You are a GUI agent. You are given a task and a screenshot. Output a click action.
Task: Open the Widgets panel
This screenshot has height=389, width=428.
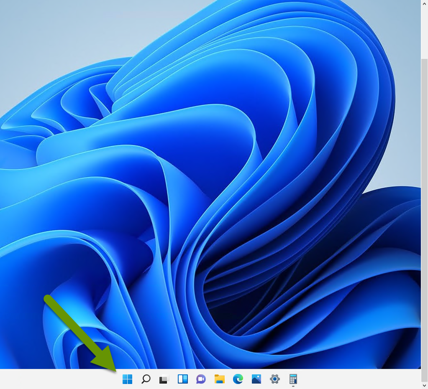tap(182, 379)
